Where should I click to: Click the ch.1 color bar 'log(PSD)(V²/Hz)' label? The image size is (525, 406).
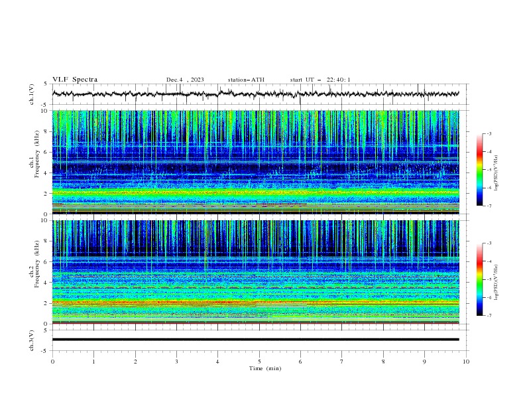(496, 173)
